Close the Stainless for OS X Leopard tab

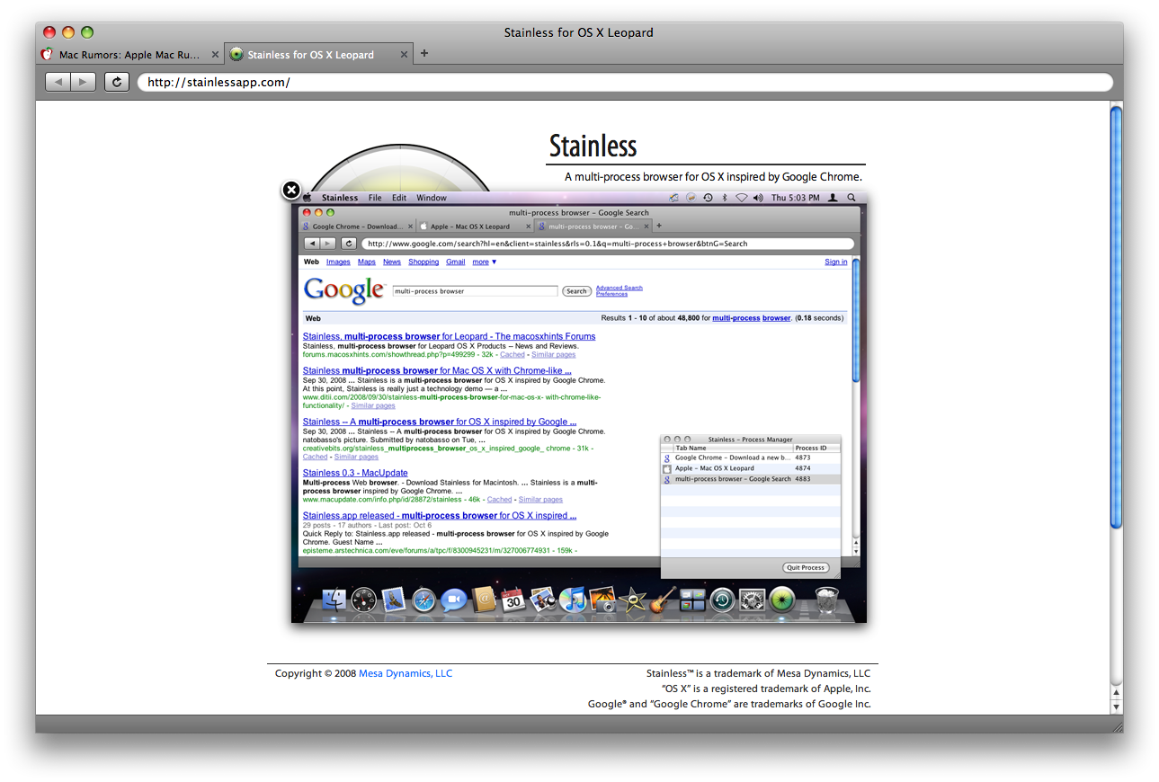[404, 54]
